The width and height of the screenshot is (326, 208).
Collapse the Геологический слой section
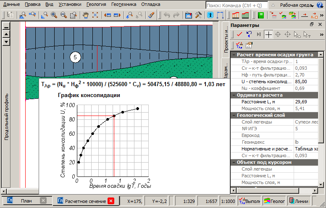[234, 115]
